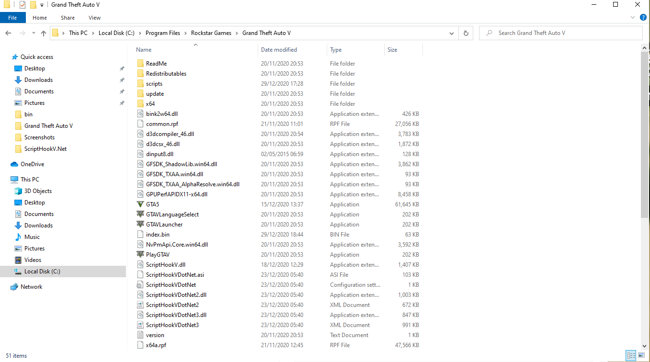Viewport: 650px width, 362px height.
Task: Expand chevron after This PC in path
Action: coord(93,33)
